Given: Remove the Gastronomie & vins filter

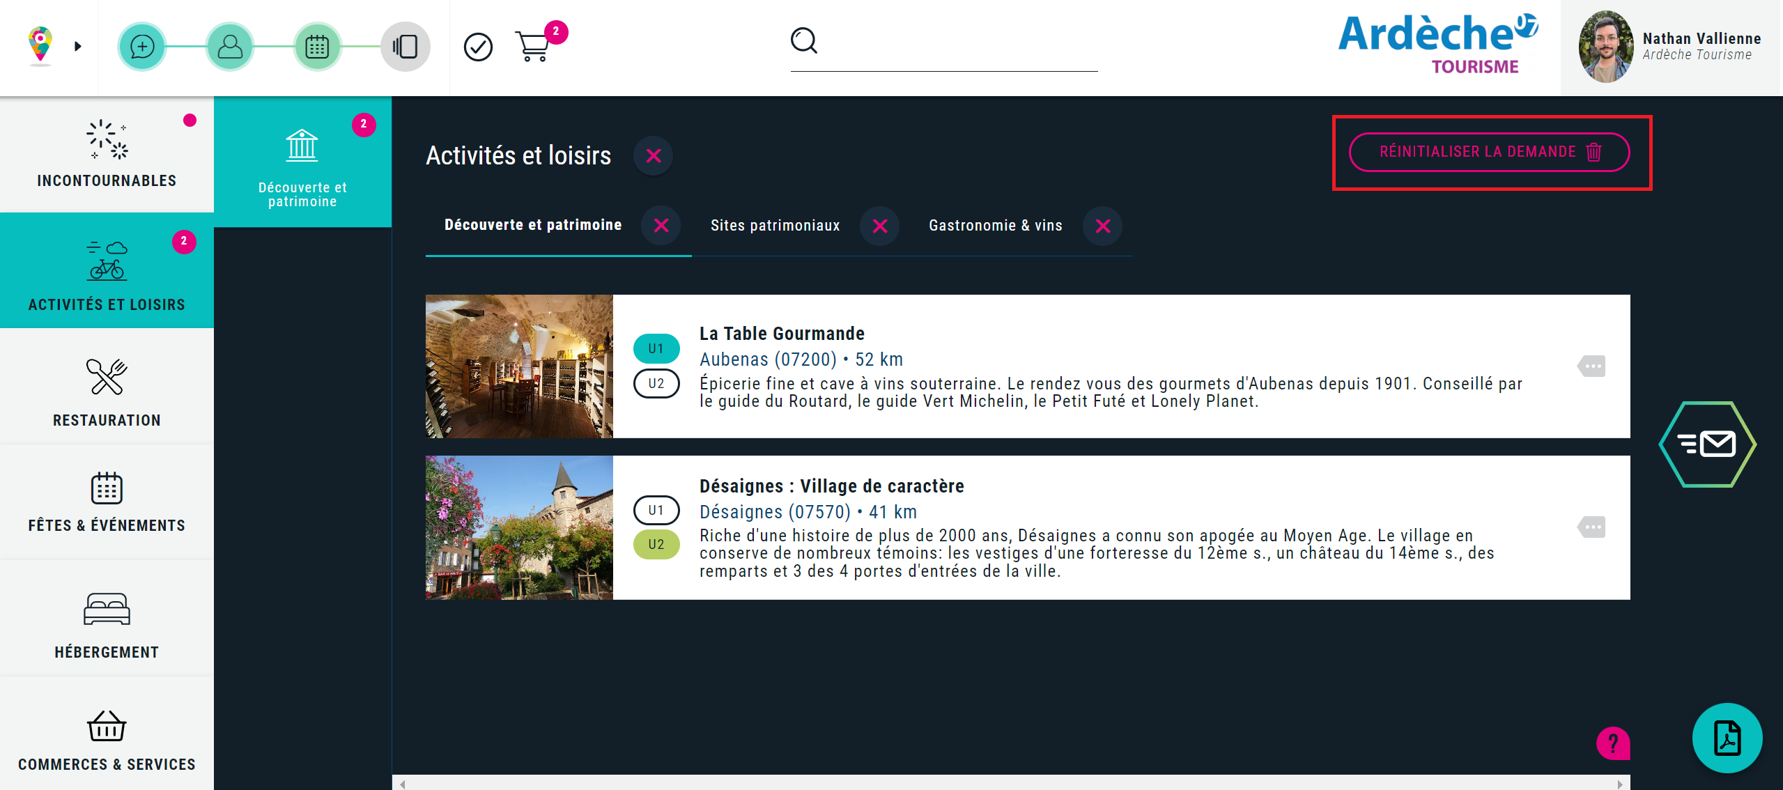Looking at the screenshot, I should click(x=1103, y=226).
